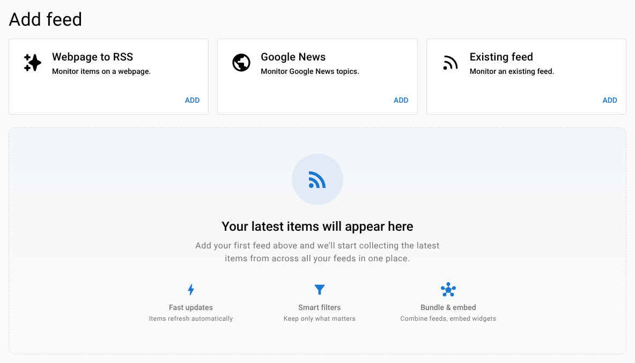
Task: Add a Google News feed
Action: pyautogui.click(x=401, y=100)
